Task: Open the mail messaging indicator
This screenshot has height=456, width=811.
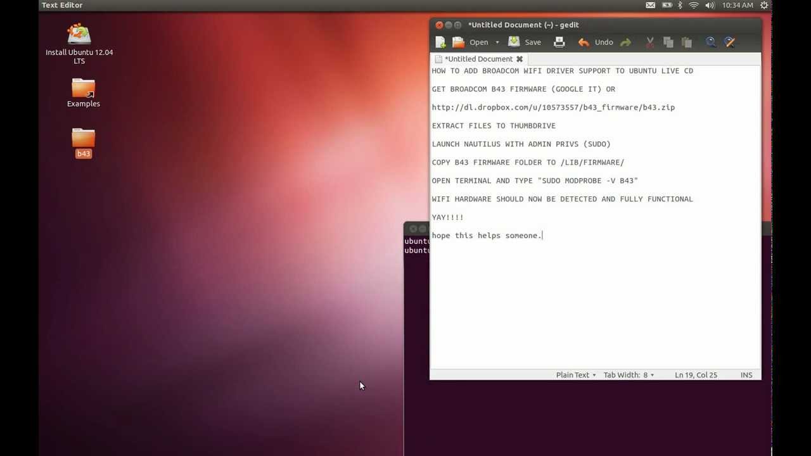Action: pyautogui.click(x=651, y=5)
